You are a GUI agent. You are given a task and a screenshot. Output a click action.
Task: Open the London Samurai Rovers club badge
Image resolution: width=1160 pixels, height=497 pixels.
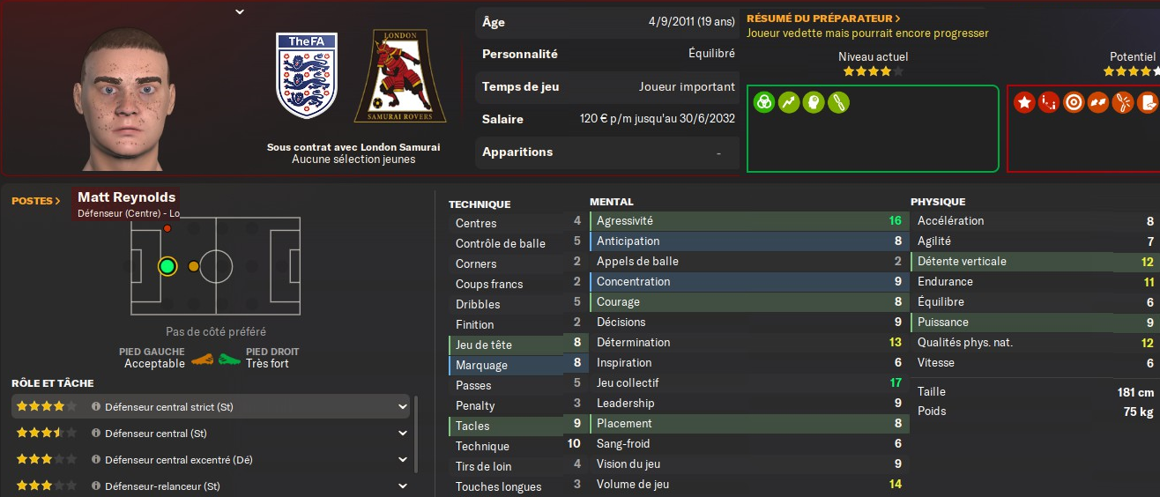click(399, 76)
